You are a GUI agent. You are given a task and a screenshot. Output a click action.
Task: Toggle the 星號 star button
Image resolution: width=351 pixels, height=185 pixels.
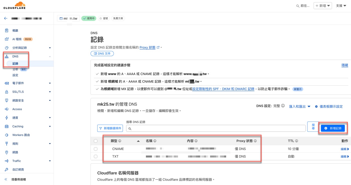[x=104, y=18]
